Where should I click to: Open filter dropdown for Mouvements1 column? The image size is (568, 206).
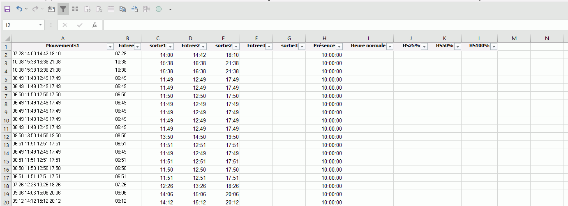pyautogui.click(x=110, y=46)
